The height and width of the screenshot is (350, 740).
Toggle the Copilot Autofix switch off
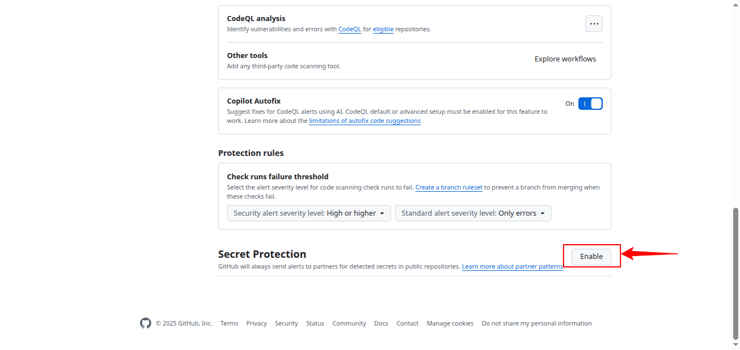pos(590,103)
